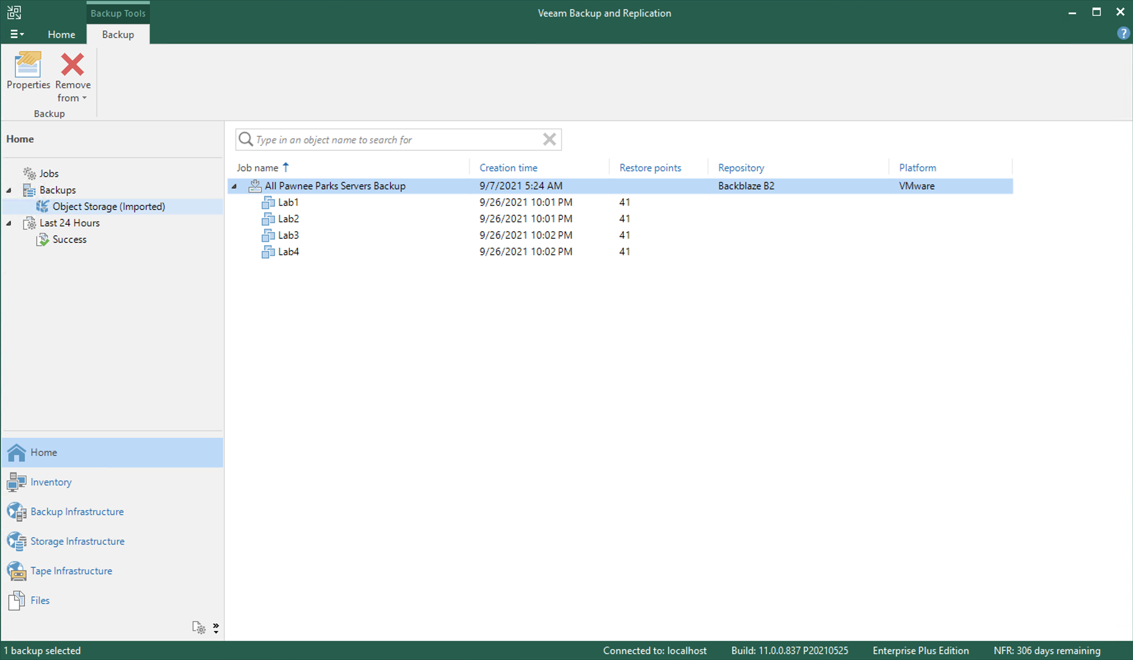Screen dimensions: 1133x660
Task: Select Jobs in the Home tree
Action: [49, 174]
